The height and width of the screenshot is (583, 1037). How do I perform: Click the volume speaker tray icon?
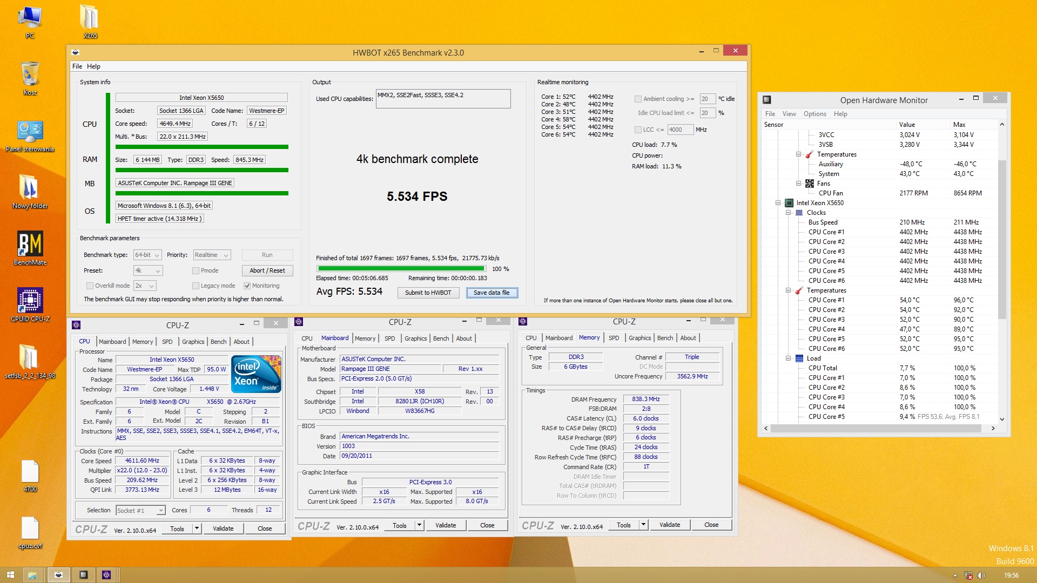(981, 575)
